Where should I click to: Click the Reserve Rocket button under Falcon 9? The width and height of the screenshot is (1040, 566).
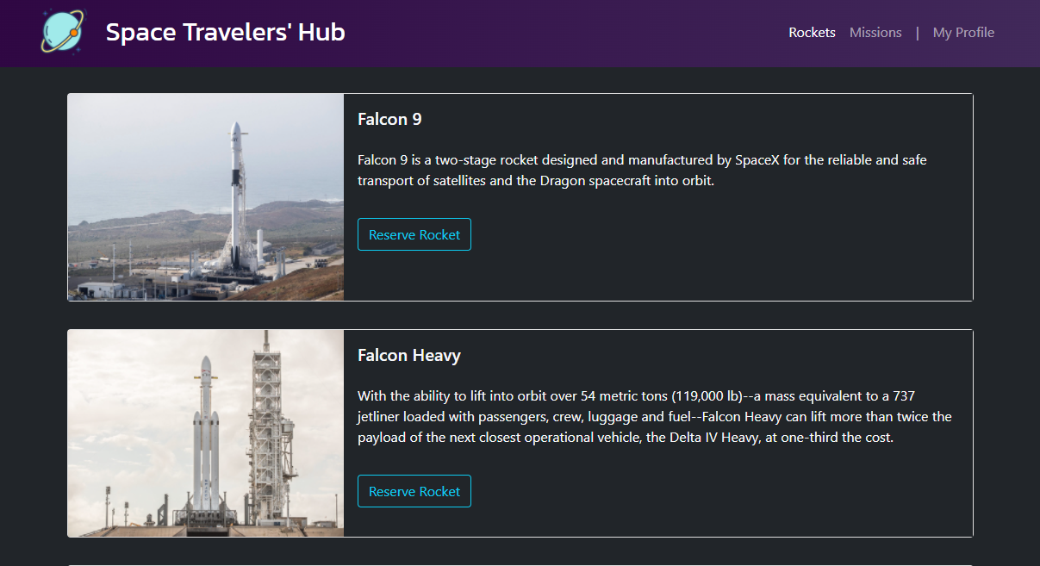tap(414, 233)
